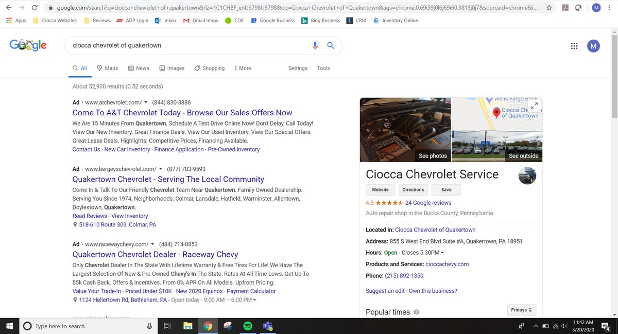Open 518-610 Route 309, Colmar address link
Viewport: 618px width, 334px height.
[117, 225]
